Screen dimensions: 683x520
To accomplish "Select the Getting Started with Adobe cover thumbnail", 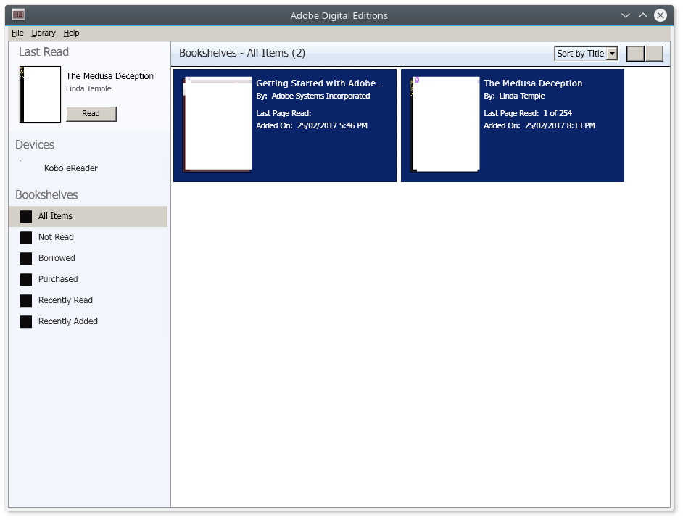I will [x=218, y=123].
